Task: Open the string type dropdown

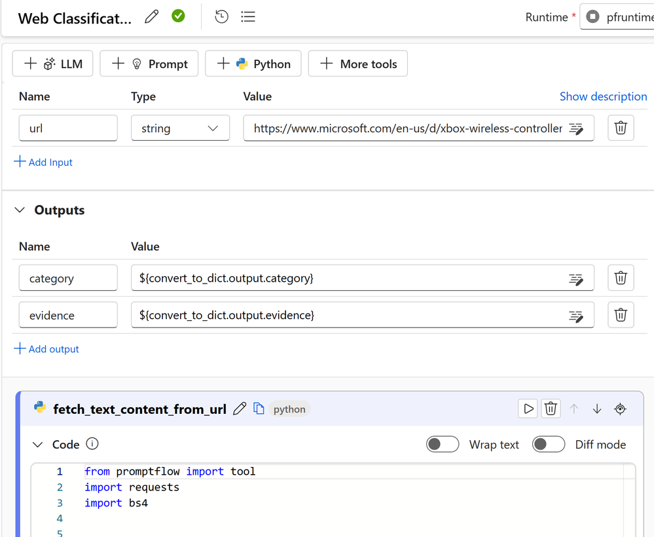Action: click(x=180, y=128)
